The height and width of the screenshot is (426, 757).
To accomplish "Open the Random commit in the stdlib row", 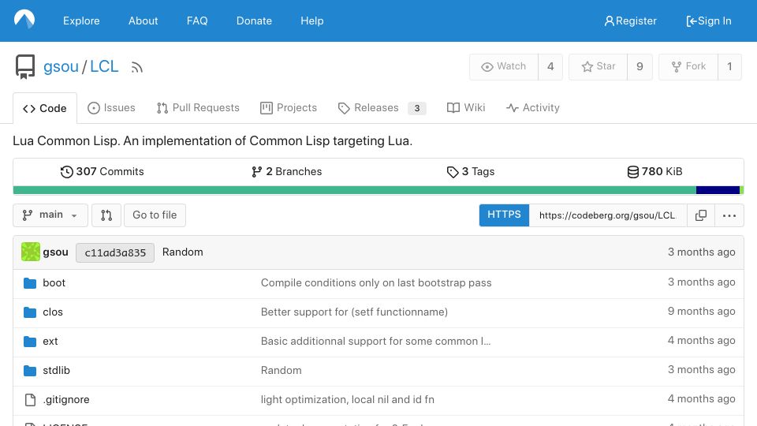I will point(281,371).
